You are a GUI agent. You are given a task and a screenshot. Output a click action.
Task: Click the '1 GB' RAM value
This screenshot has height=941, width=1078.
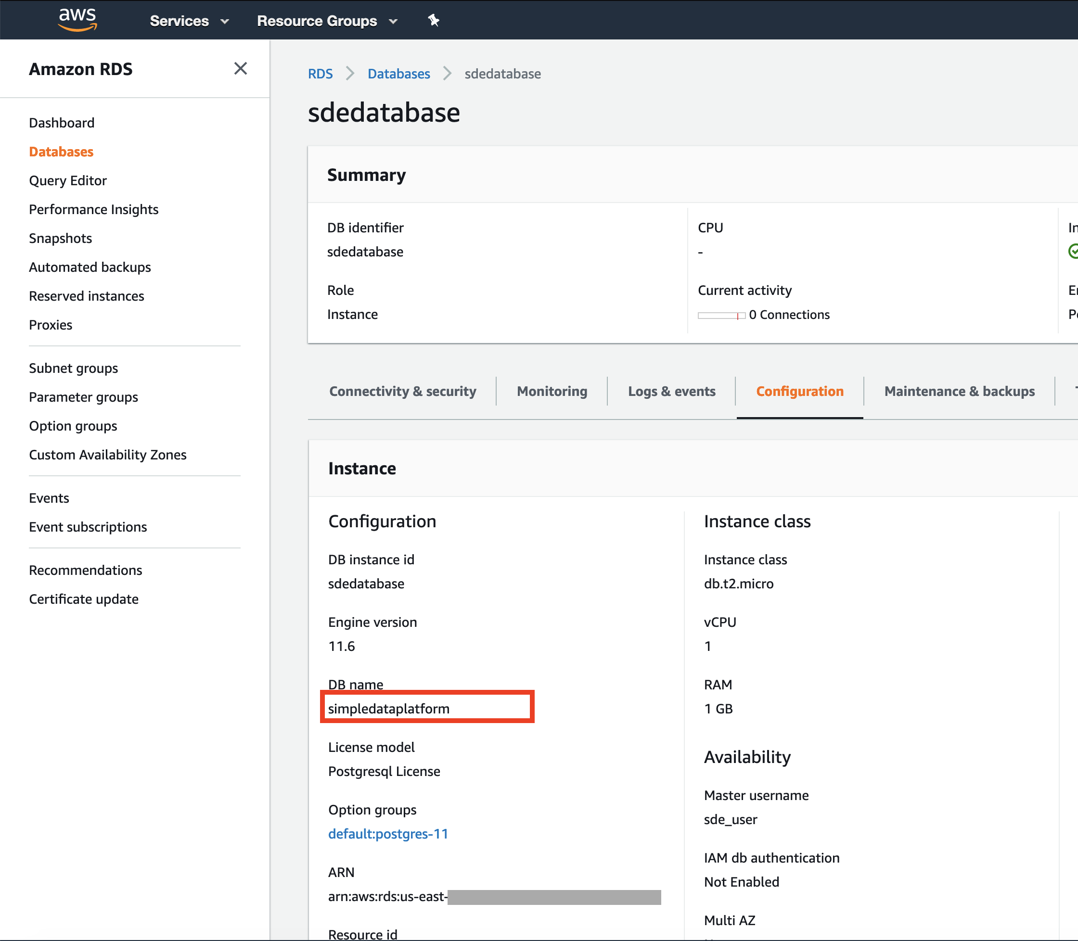tap(718, 709)
